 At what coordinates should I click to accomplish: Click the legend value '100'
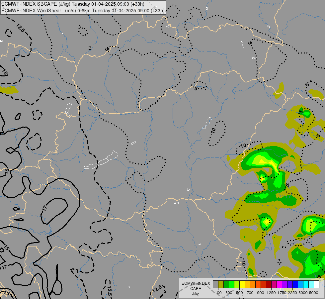point(218,293)
